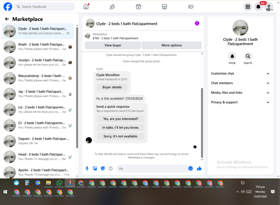This screenshot has height=205, width=280.
Task: Choose a sticker from the sticker icon
Action: coord(103,169)
